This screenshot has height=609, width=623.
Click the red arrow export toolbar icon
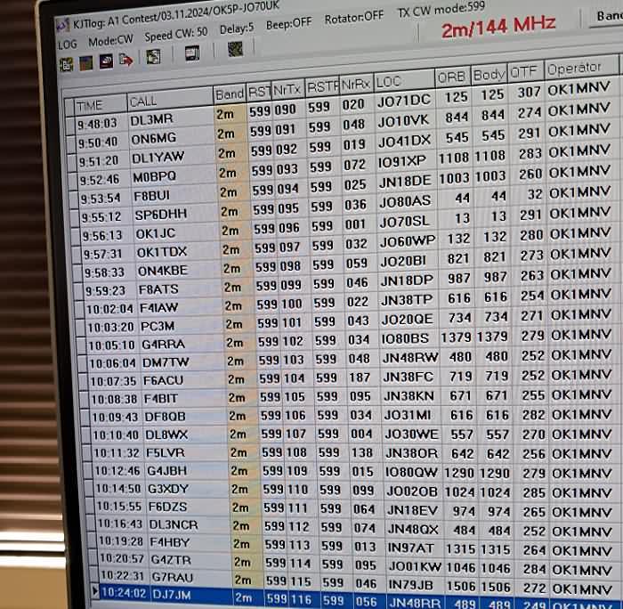(126, 61)
